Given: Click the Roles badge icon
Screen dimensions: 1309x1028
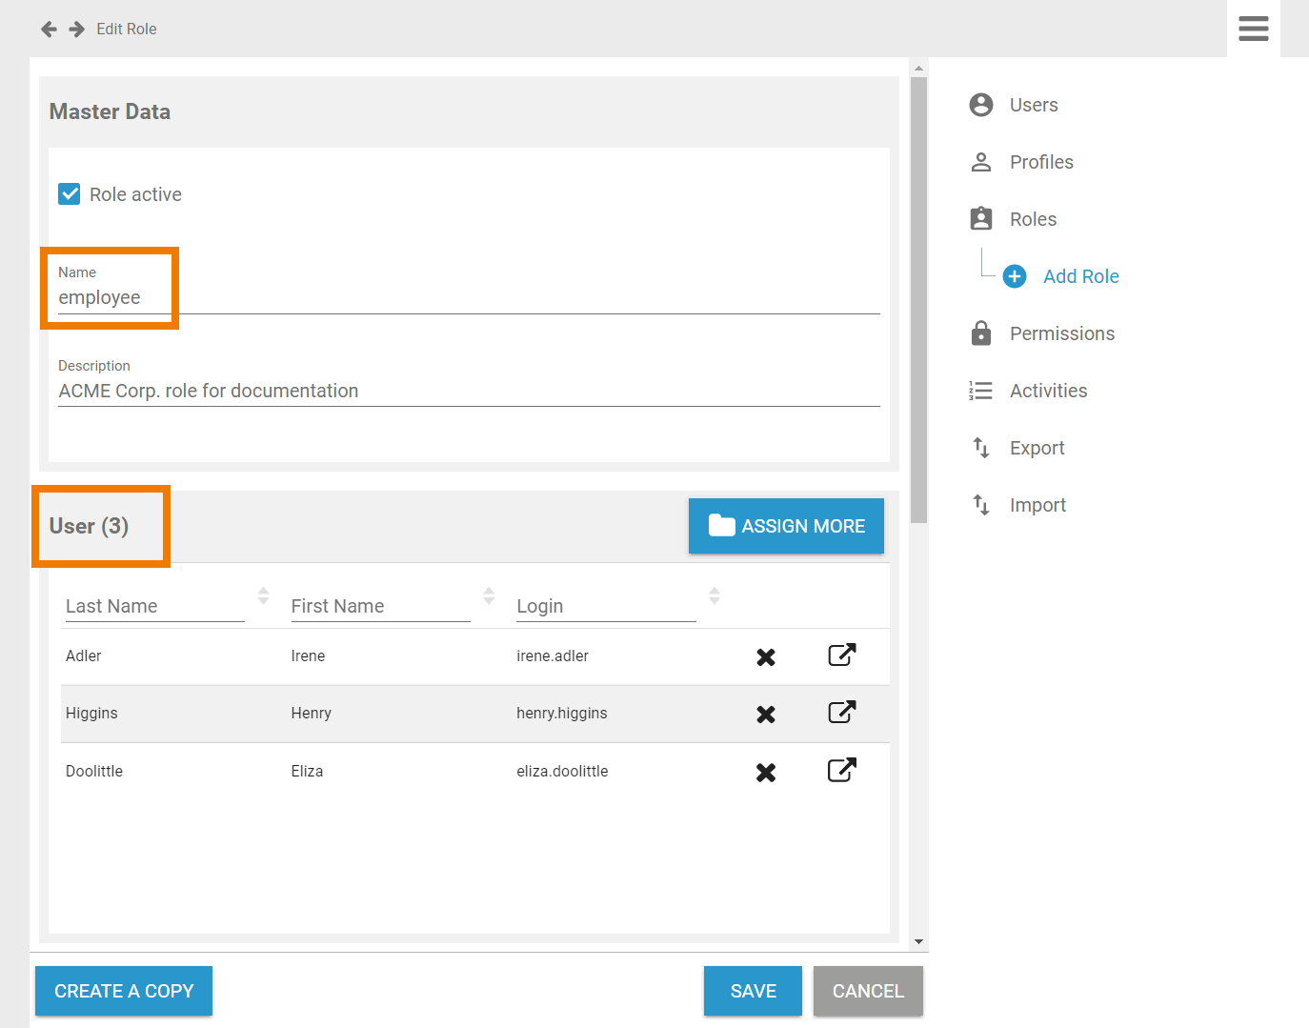Looking at the screenshot, I should click(x=981, y=219).
